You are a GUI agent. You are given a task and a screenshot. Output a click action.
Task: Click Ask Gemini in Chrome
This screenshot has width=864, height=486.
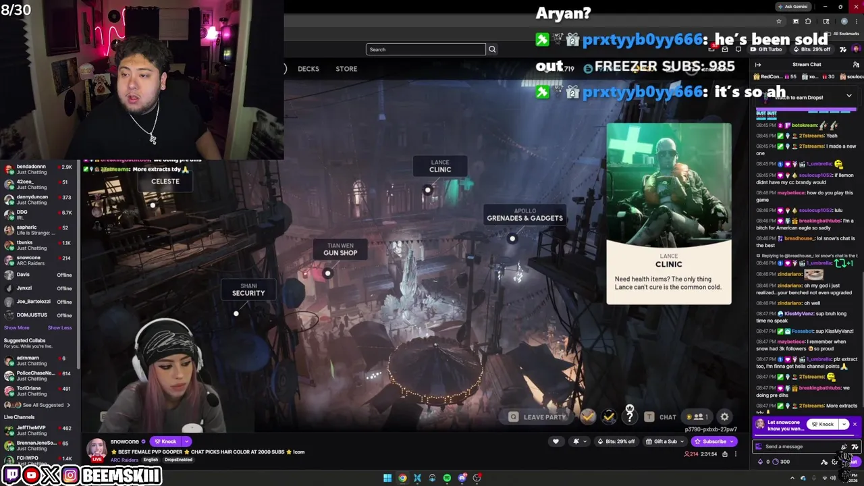coord(792,7)
